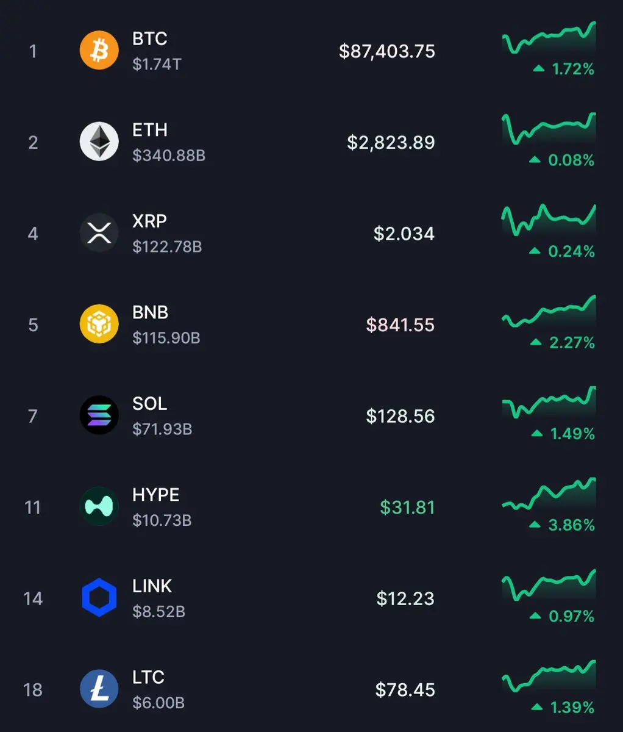Click the LINK 0.97% change indicator
The width and height of the screenshot is (623, 732).
click(x=562, y=616)
